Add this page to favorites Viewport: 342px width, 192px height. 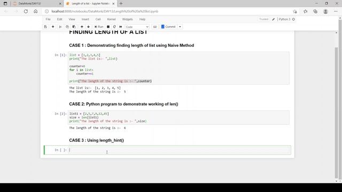click(295, 12)
